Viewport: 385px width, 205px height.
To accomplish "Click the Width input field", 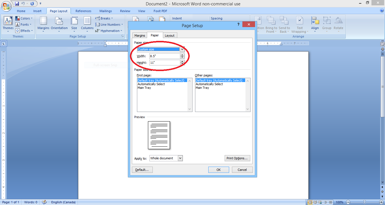I will pos(165,56).
